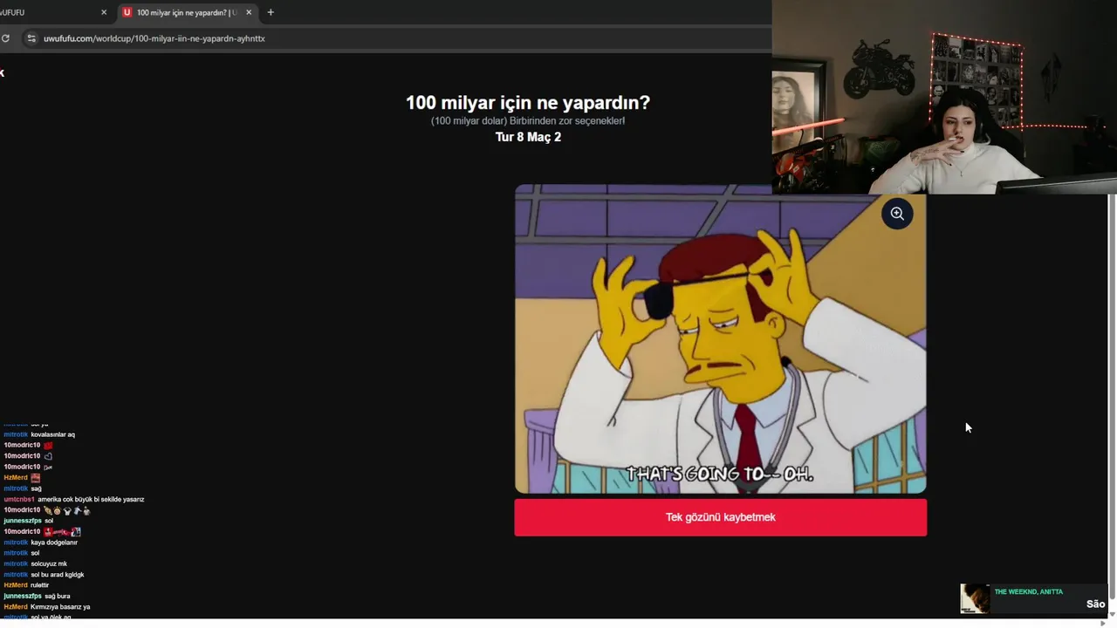Click chat message 'sol bu arad kgldgk'
Image resolution: width=1117 pixels, height=628 pixels.
click(x=58, y=575)
